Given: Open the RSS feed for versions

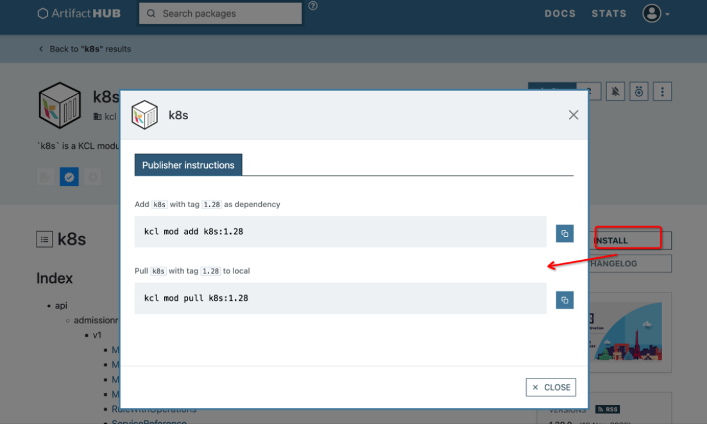Looking at the screenshot, I should click(608, 409).
